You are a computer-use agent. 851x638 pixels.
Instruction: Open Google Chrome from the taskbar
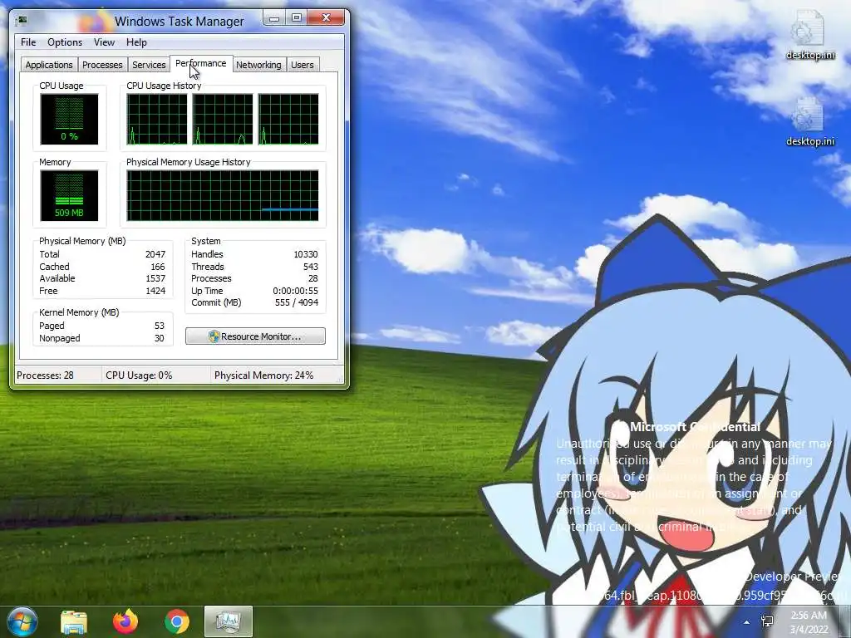point(177,621)
